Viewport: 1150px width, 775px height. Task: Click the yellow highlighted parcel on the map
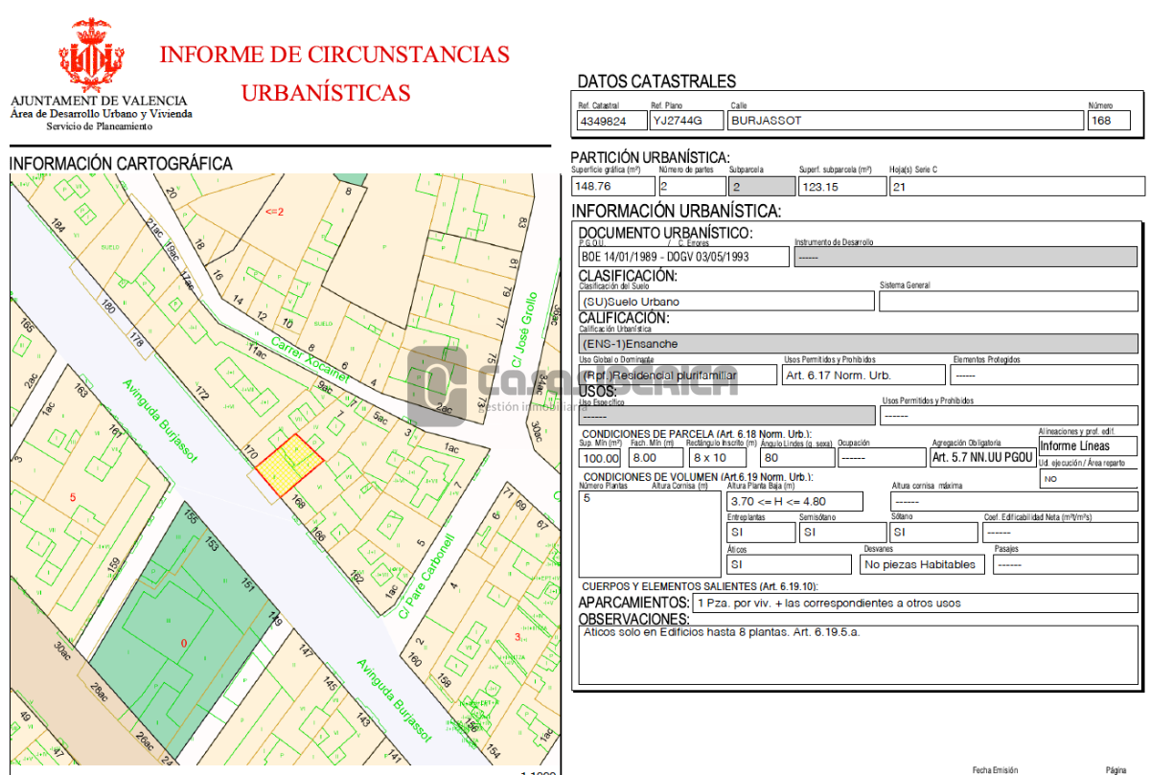click(x=288, y=465)
